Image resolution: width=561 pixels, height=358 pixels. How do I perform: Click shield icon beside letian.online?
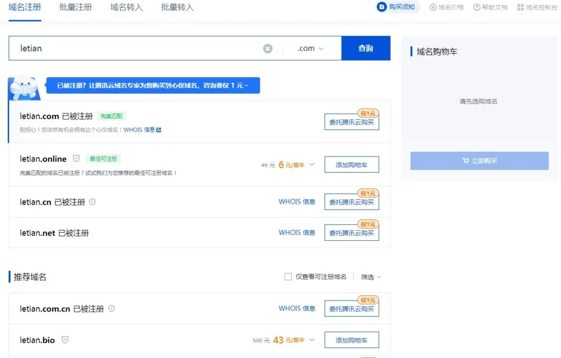(x=76, y=158)
